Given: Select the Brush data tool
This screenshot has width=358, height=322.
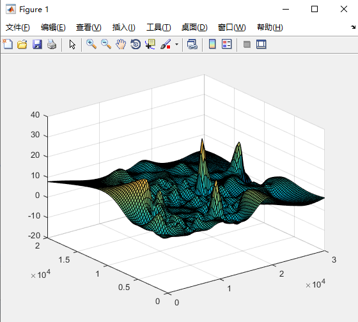Looking at the screenshot, I should 166,44.
